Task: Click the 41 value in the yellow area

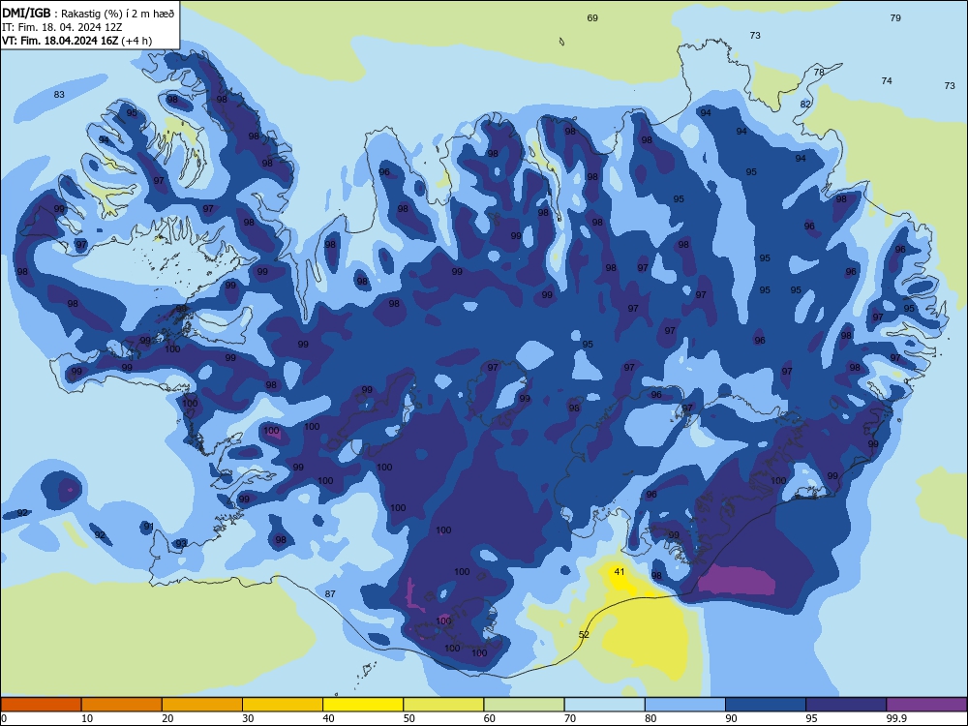Action: 620,572
